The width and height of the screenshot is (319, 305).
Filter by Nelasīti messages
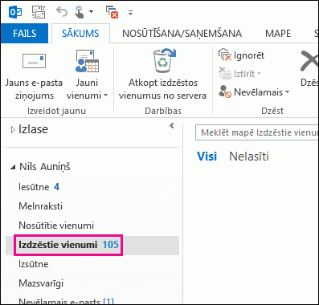(x=249, y=157)
